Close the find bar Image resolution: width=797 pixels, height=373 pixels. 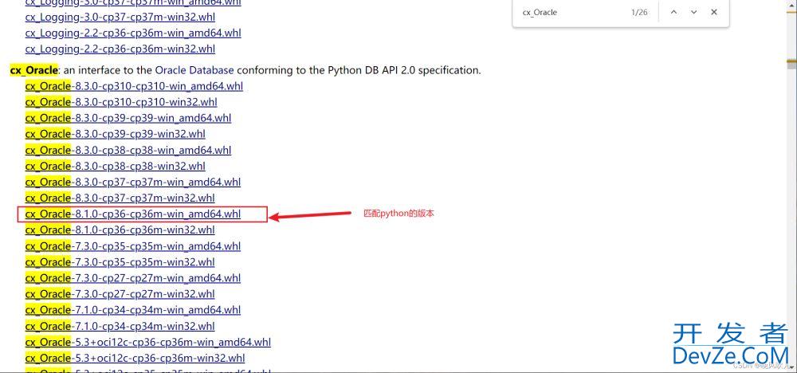click(714, 12)
